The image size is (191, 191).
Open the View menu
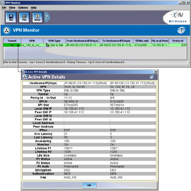click(x=12, y=8)
